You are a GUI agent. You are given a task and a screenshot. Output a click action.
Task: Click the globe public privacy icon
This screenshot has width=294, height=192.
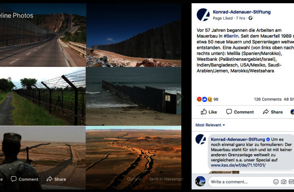[250, 18]
